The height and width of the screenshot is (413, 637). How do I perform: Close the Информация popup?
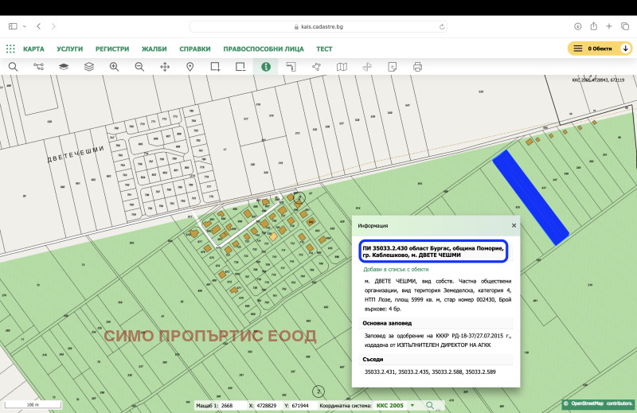[x=514, y=225]
